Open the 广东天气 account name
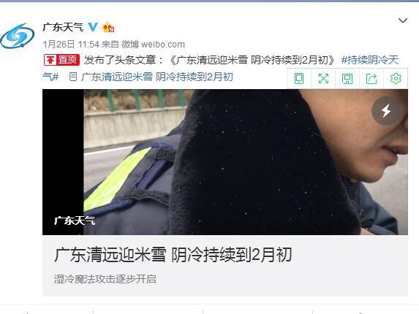 pyautogui.click(x=64, y=27)
